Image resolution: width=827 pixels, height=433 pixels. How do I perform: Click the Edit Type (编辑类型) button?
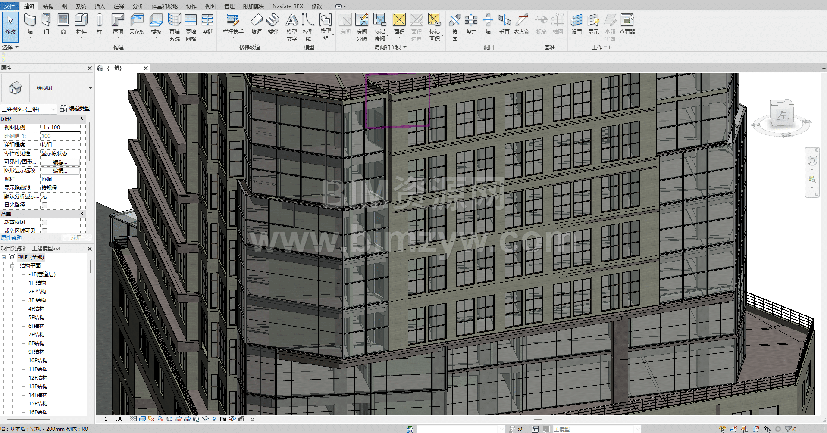[75, 109]
